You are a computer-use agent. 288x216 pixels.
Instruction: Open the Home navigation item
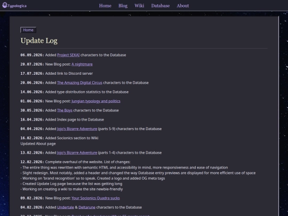point(105,6)
